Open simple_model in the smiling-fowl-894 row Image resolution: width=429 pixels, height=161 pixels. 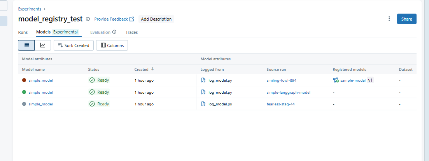pyautogui.click(x=41, y=80)
